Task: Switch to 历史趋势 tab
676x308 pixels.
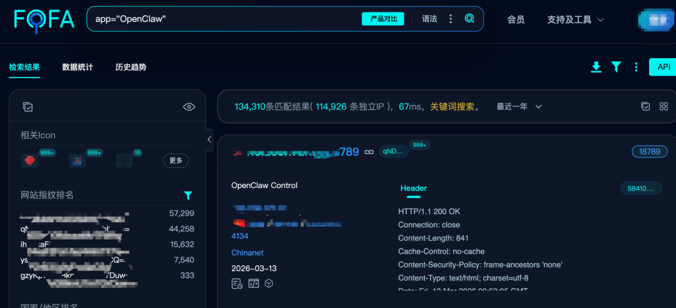Action: coord(131,67)
